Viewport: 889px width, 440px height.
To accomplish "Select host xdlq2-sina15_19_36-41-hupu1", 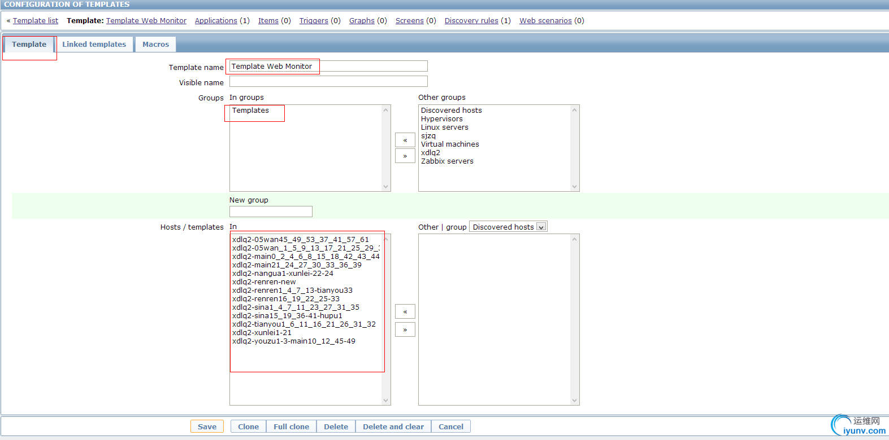I will click(287, 316).
